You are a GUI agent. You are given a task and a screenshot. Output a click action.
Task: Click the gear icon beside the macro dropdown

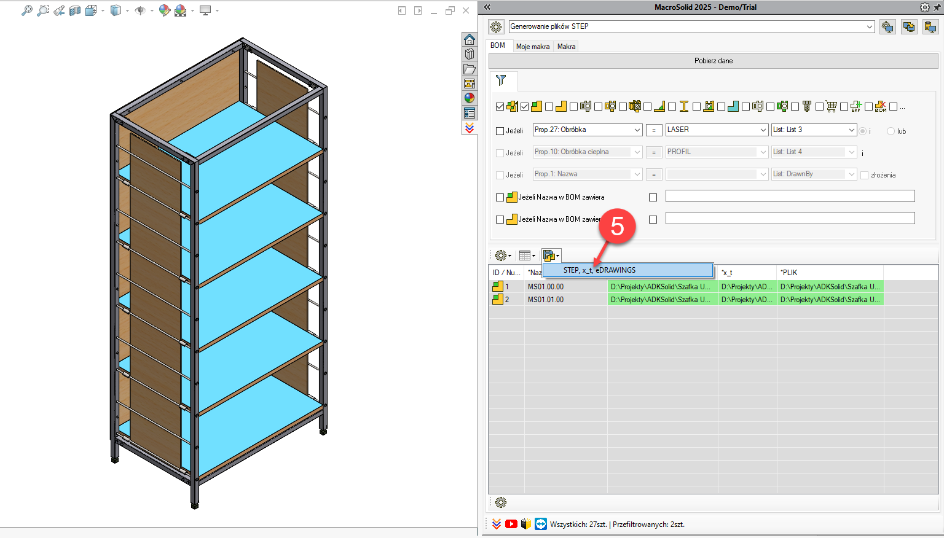pos(496,27)
